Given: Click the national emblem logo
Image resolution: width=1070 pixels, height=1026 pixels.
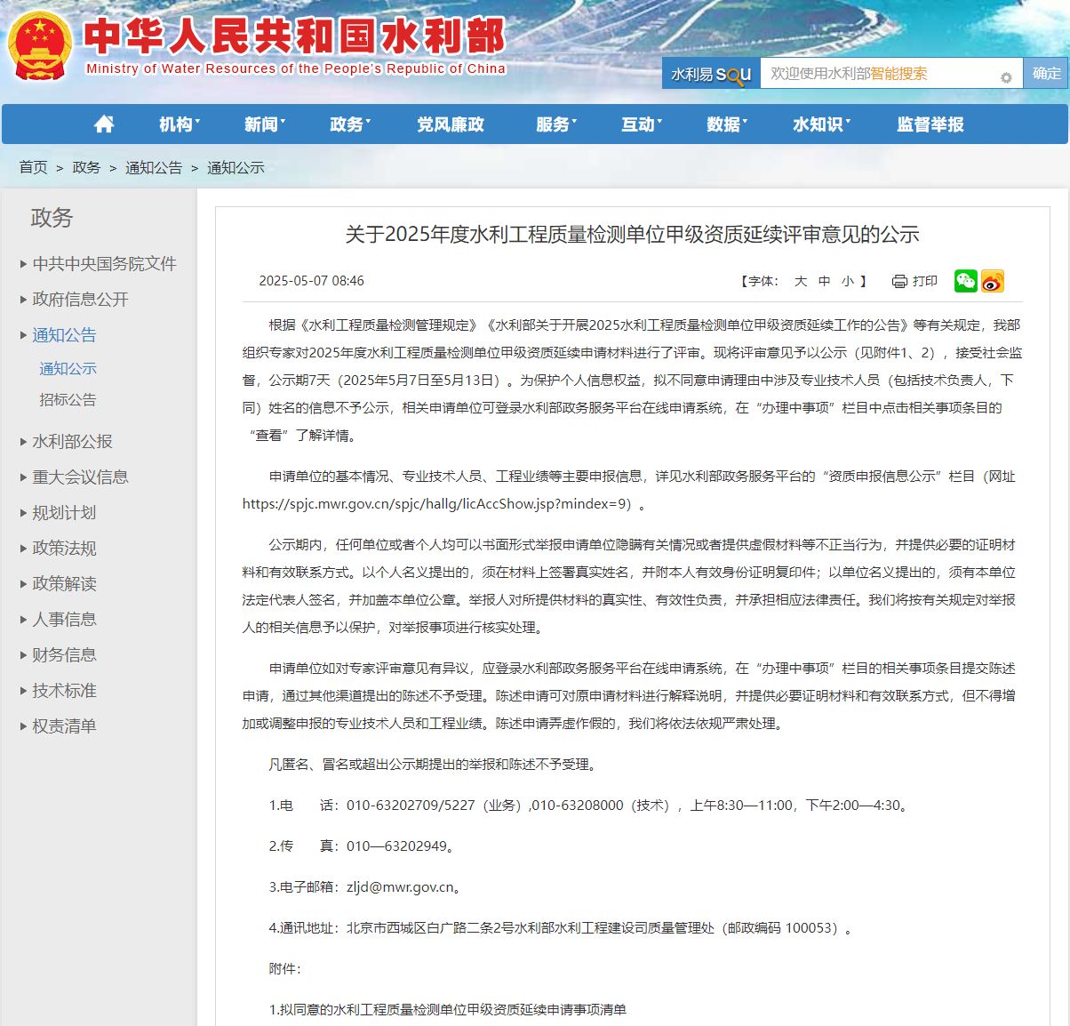Looking at the screenshot, I should click(39, 46).
